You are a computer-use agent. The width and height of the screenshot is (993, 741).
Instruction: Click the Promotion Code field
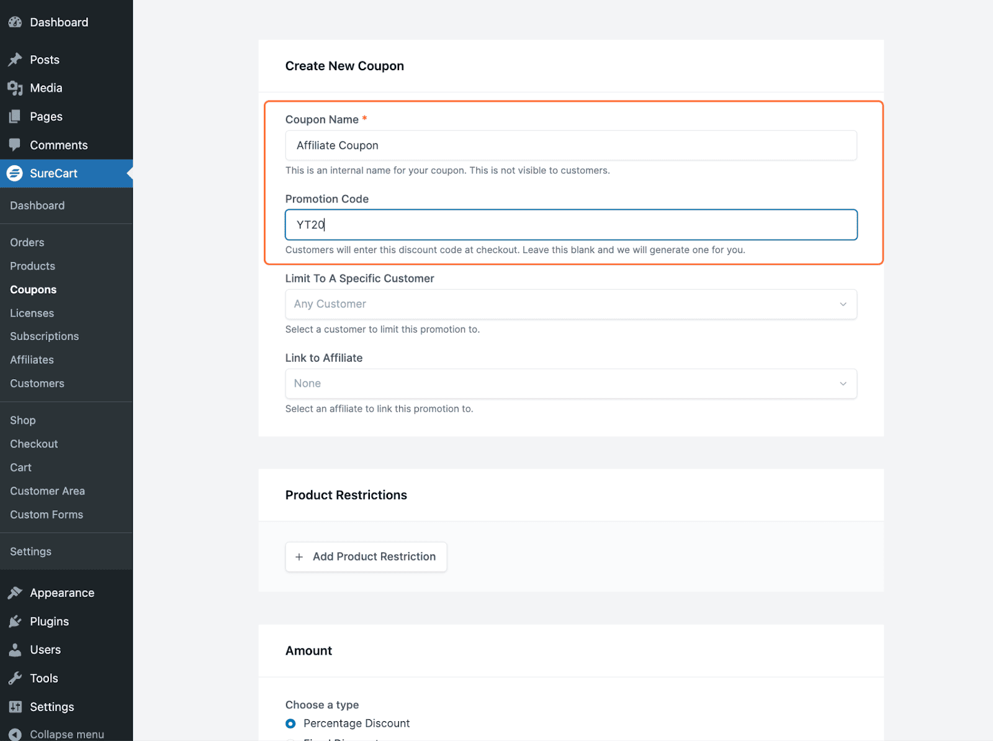point(570,225)
